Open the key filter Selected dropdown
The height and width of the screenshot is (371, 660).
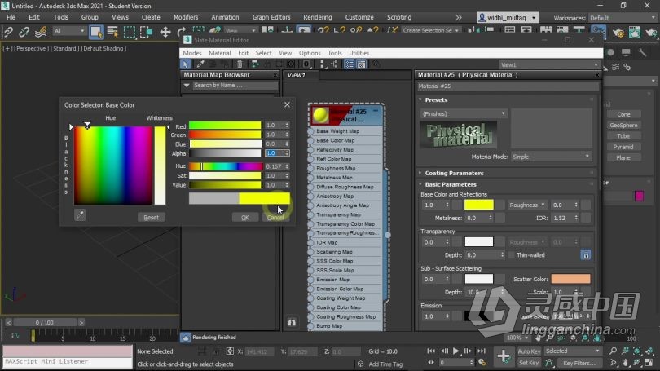pos(573,351)
